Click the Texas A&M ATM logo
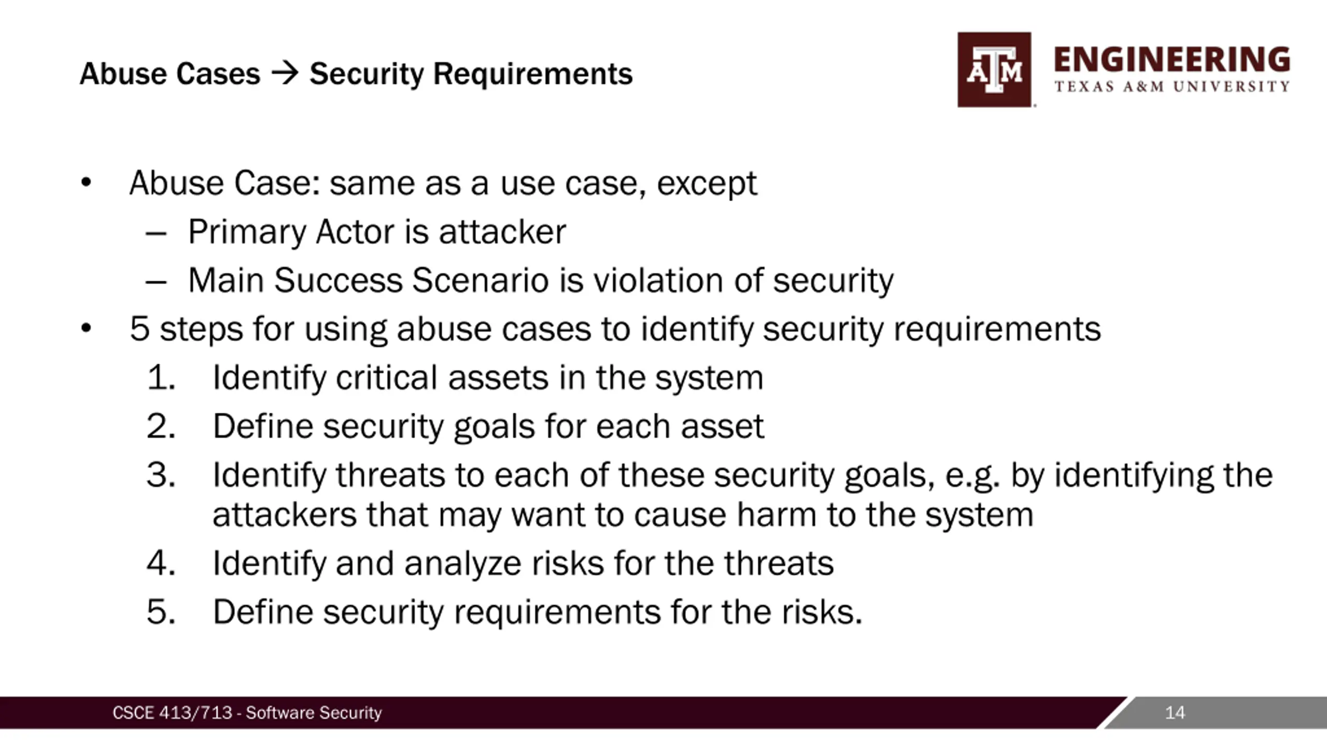The height and width of the screenshot is (746, 1327). pos(994,69)
